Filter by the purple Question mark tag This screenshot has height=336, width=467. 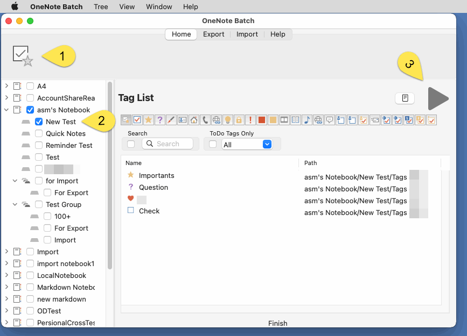click(x=160, y=120)
